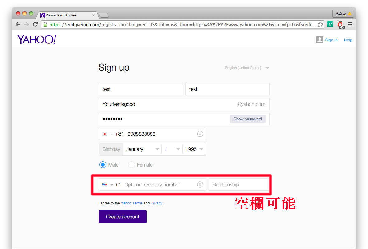Click the Birthday label

click(111, 149)
